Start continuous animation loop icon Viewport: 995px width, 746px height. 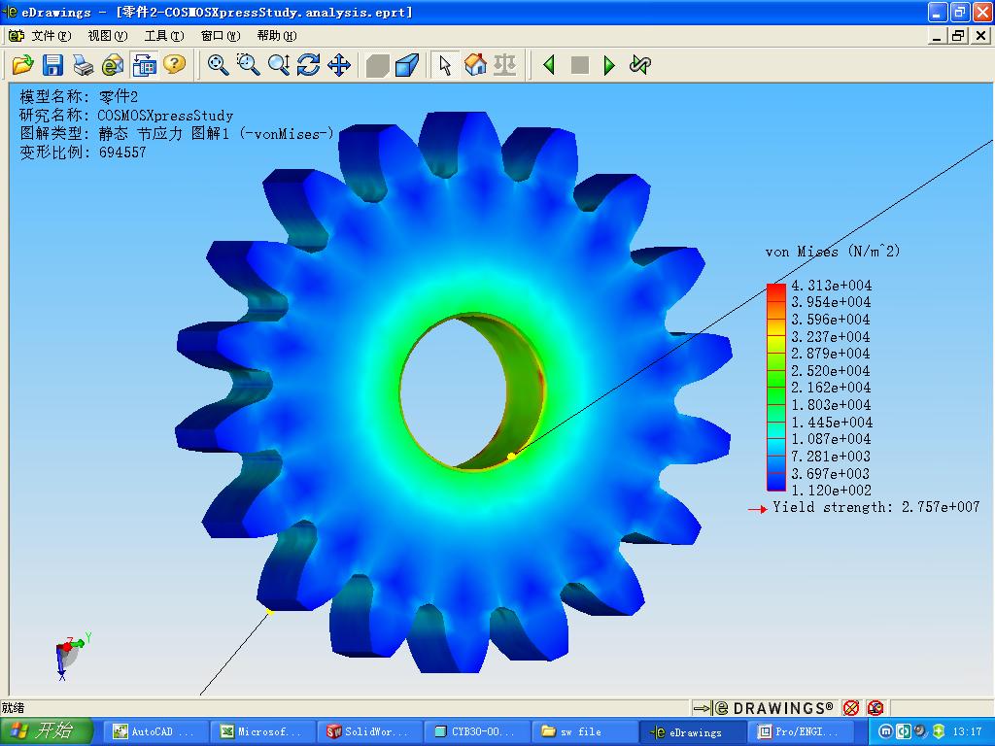point(639,65)
